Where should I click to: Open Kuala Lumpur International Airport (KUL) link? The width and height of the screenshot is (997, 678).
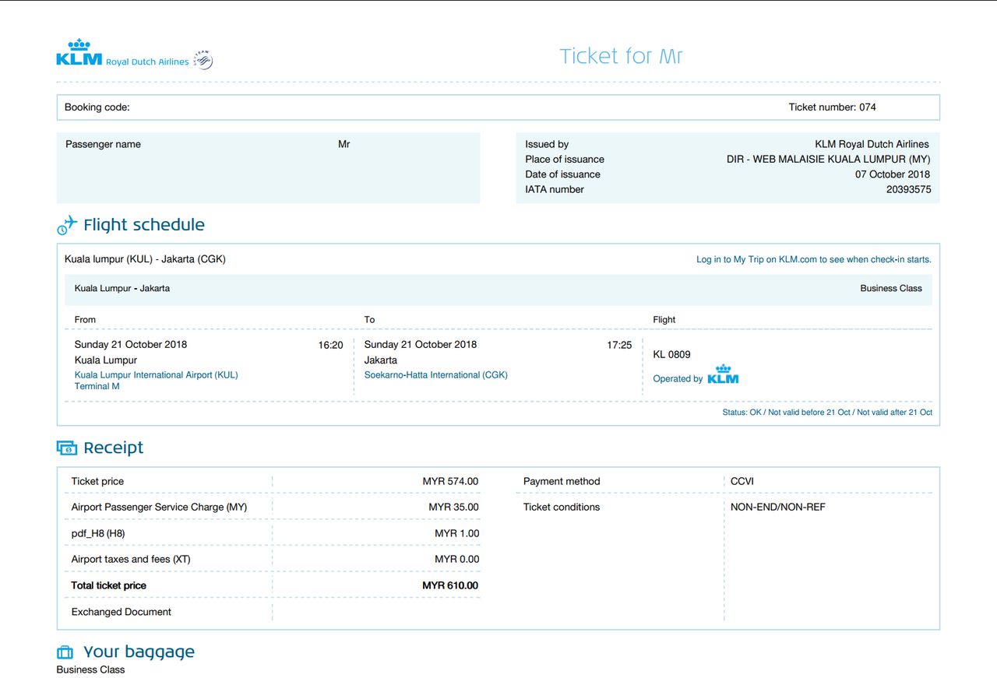[x=154, y=374]
